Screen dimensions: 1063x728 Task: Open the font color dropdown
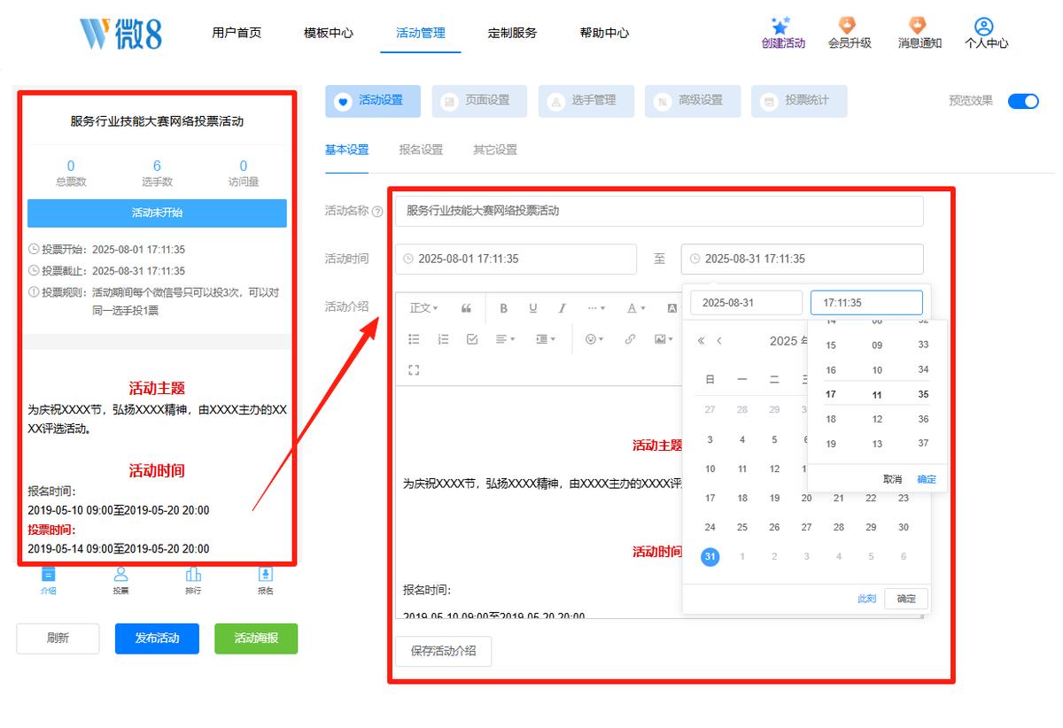pos(635,308)
